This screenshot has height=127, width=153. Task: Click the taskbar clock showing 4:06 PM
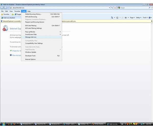148,124
